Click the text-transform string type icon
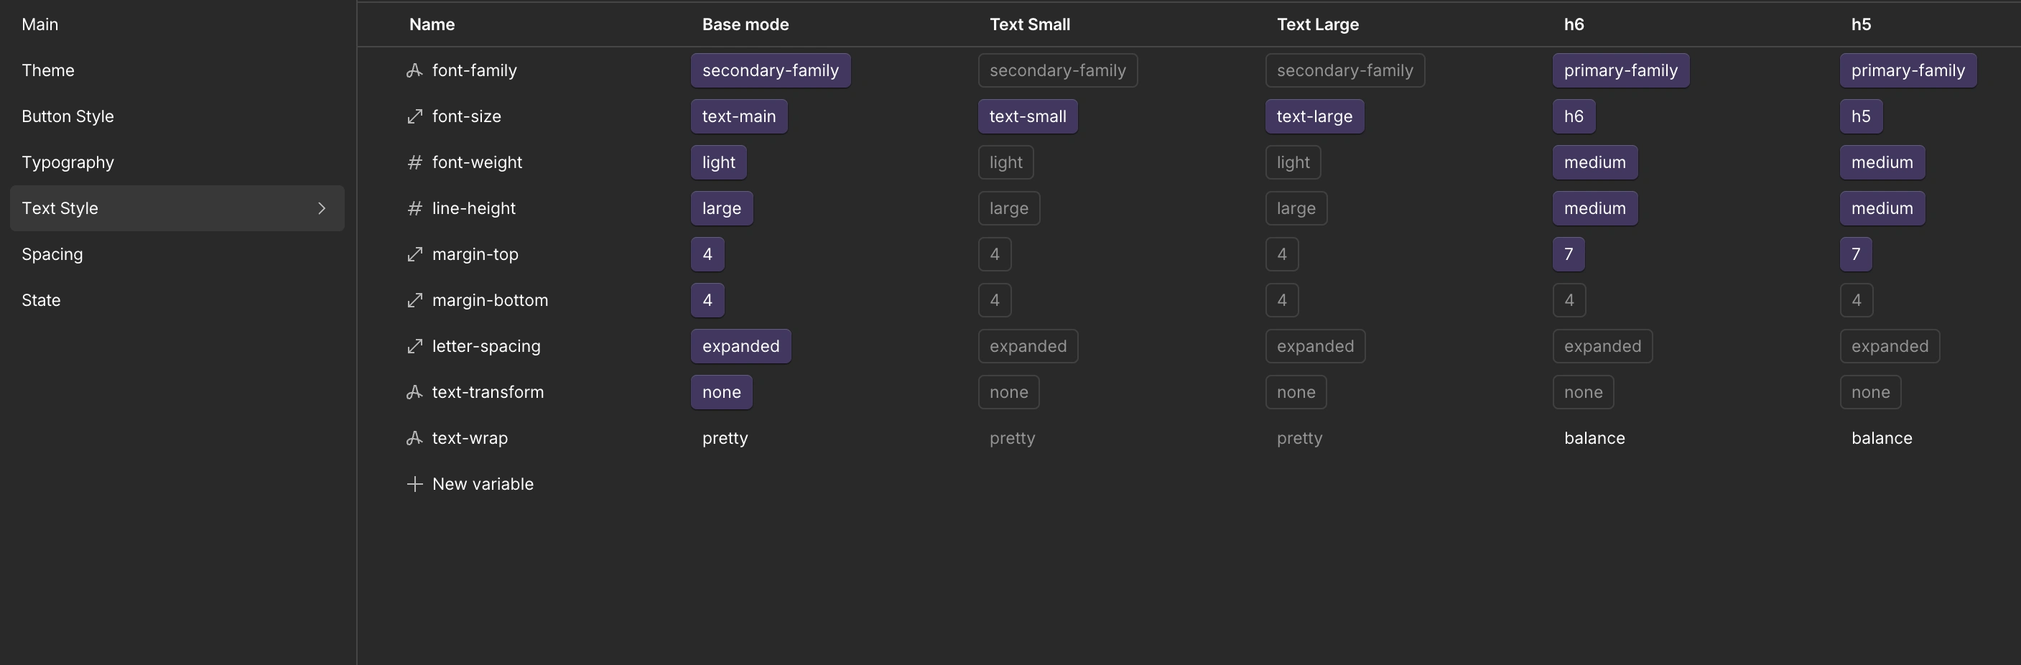2021x665 pixels. click(414, 392)
